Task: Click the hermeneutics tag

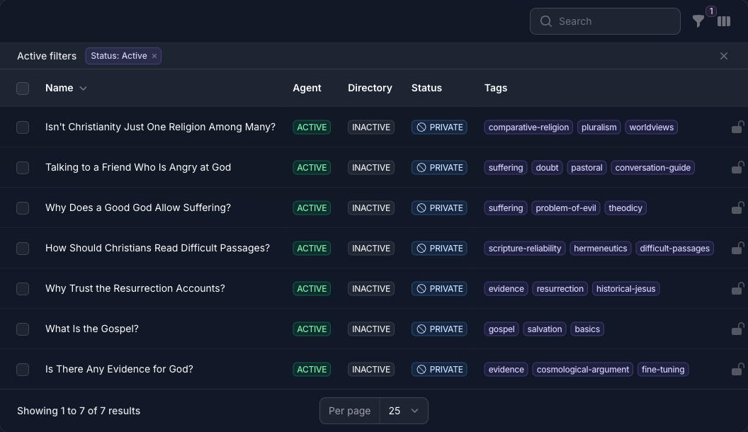Action: coord(600,248)
